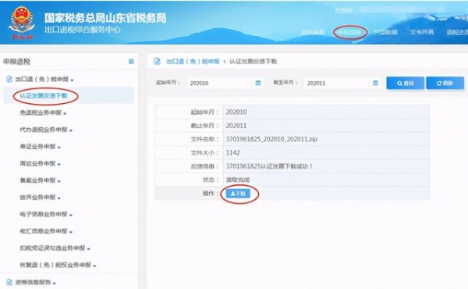Open the start month calendar picker icon

258,83
